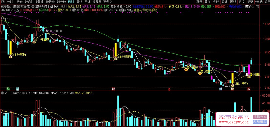Click the 复权 button
This screenshot has width=270, height=127.
pos(199,2)
